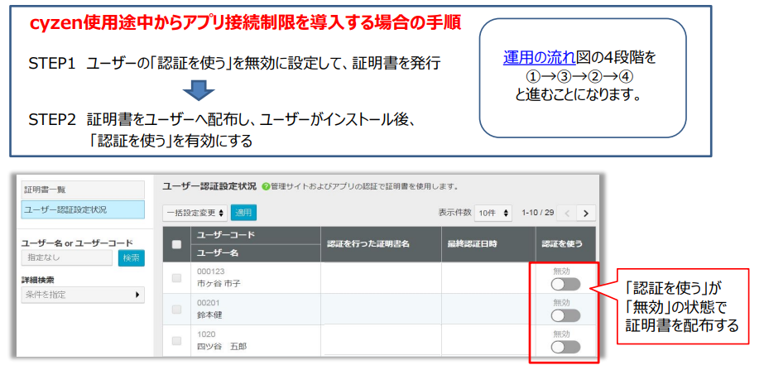Expand the 詳細検索 条件を指定 selector
The height and width of the screenshot is (365, 764).
(x=83, y=295)
